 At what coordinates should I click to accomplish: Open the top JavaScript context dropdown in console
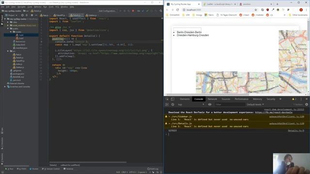(191, 104)
